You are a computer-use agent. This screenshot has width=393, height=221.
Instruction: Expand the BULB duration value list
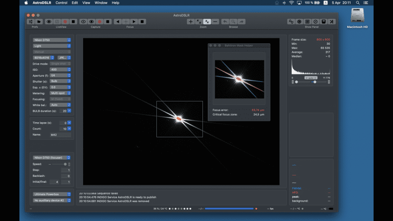(69, 111)
